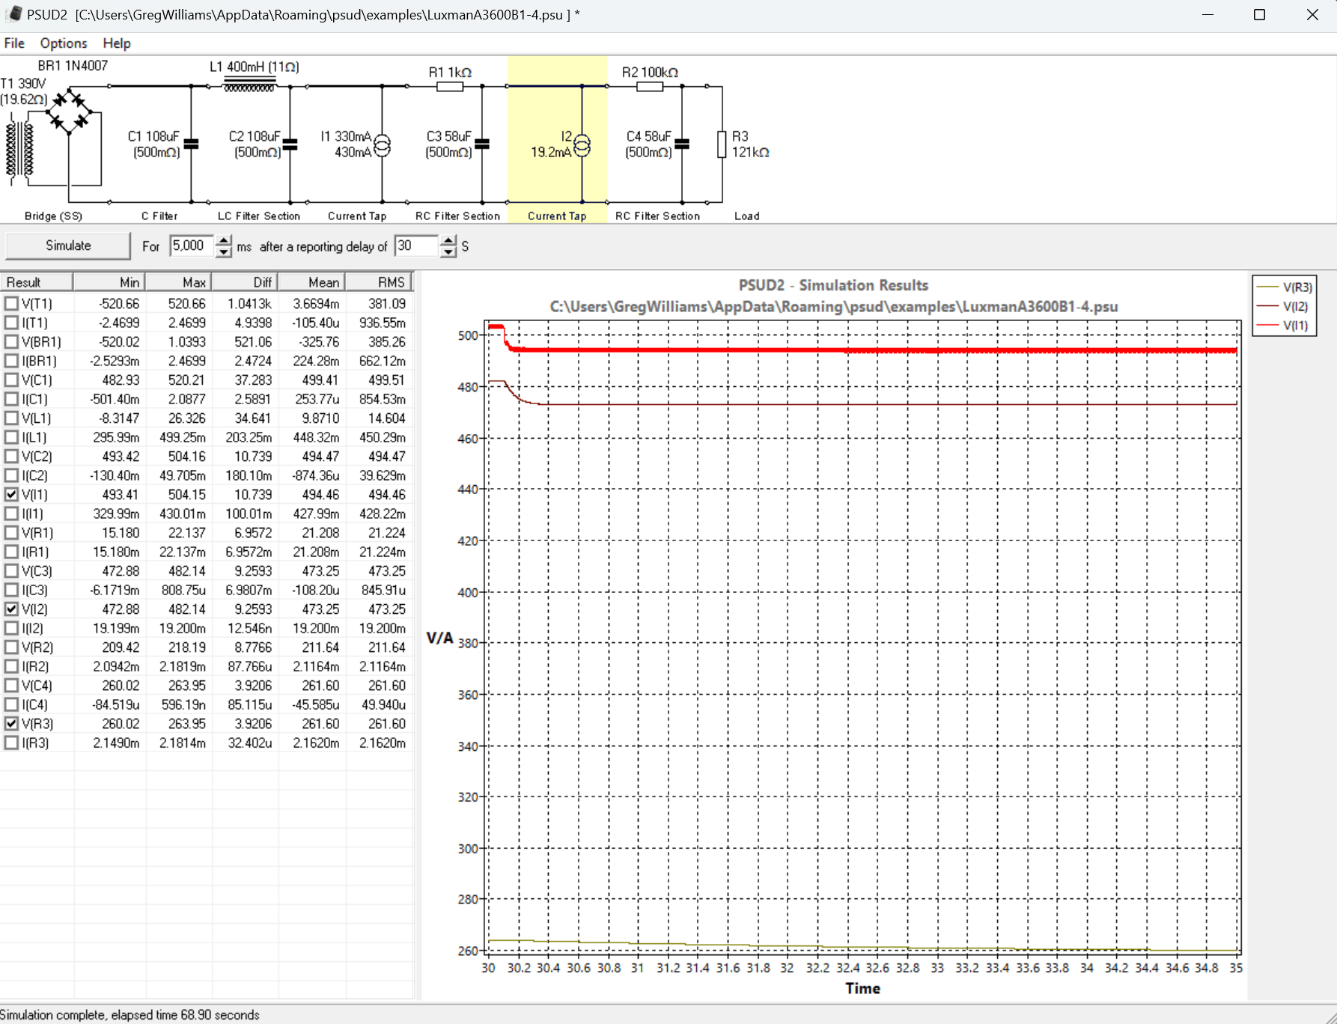Screen dimensions: 1337x1024
Task: Click the V(L1) row Mean value 9.8710
Action: click(320, 418)
